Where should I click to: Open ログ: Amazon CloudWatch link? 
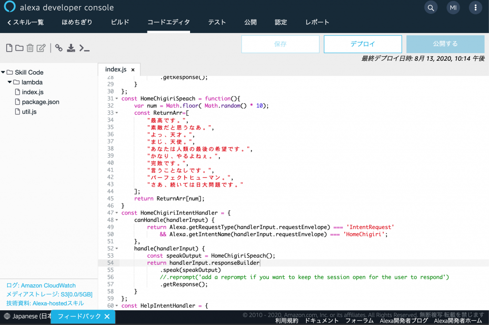click(x=41, y=285)
